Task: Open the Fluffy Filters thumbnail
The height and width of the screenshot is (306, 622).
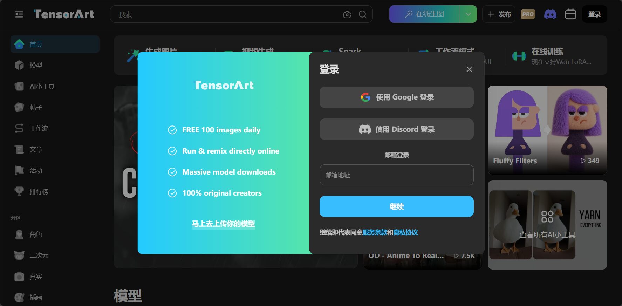Action: (x=547, y=130)
